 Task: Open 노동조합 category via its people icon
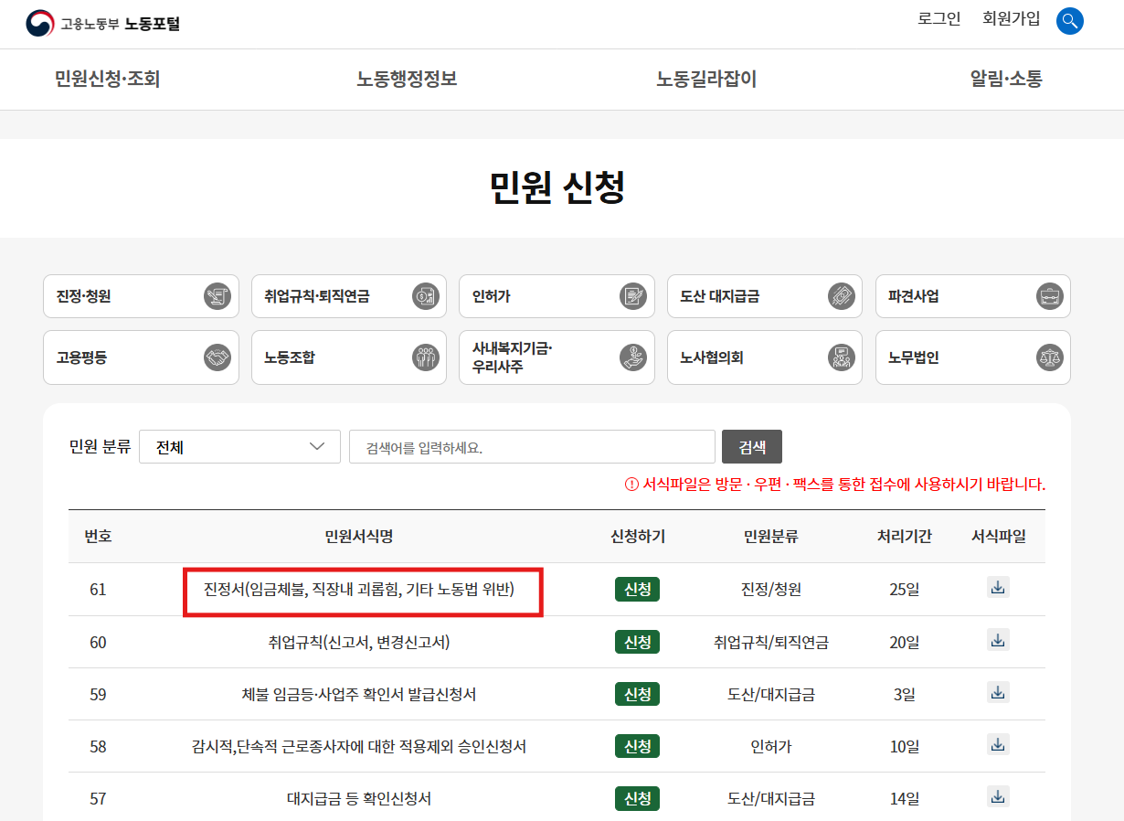tap(427, 357)
